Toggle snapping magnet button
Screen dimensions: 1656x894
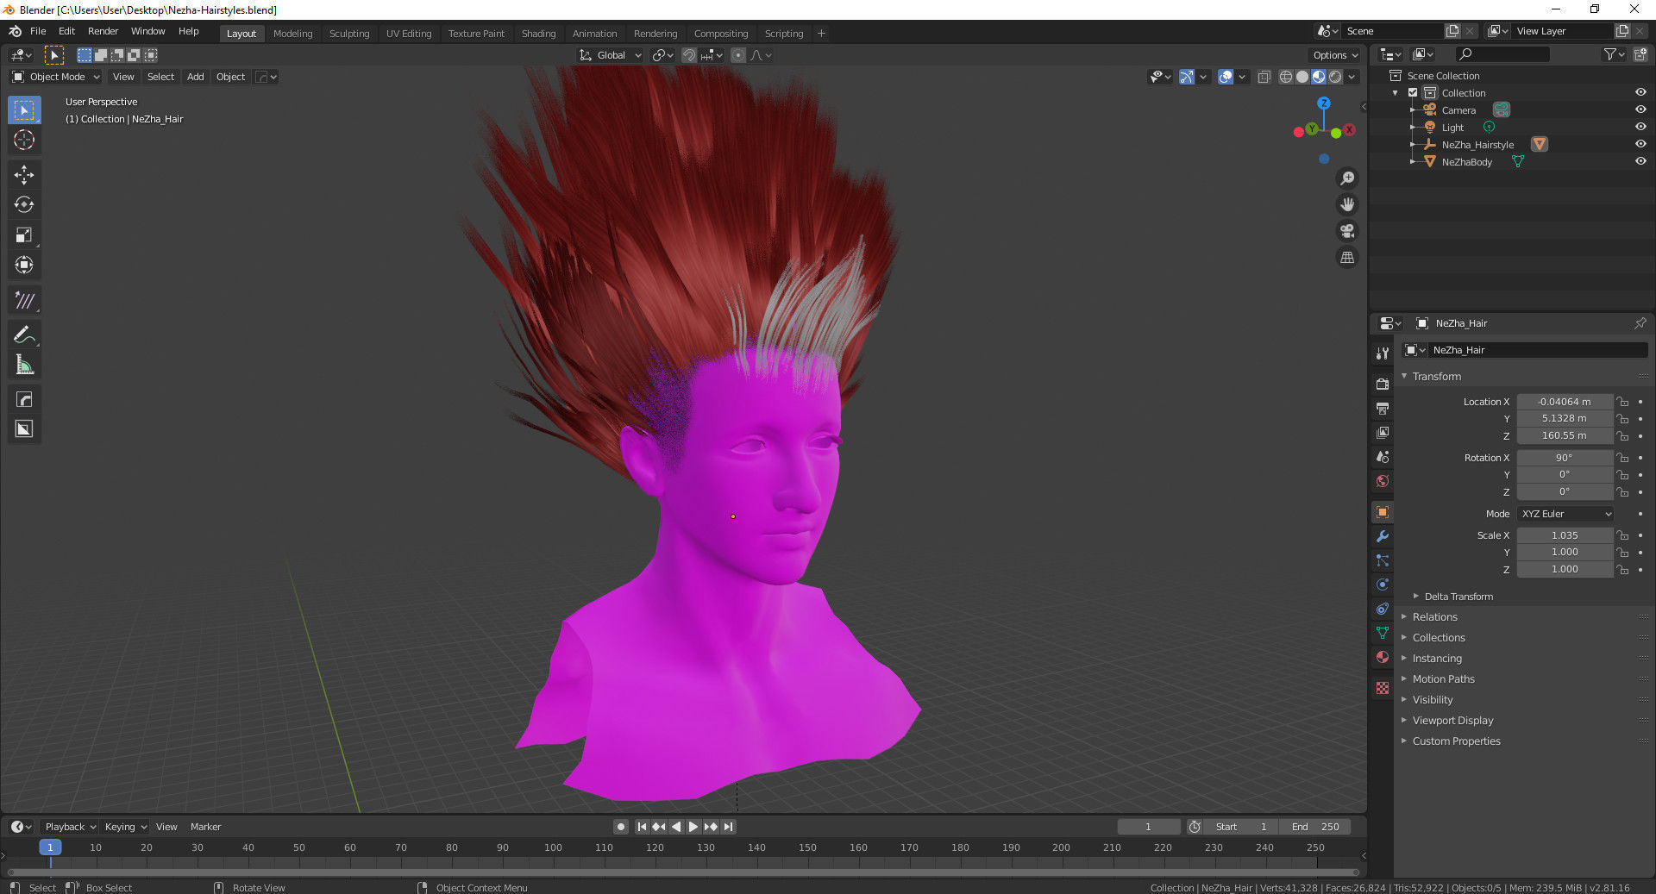[x=689, y=55]
